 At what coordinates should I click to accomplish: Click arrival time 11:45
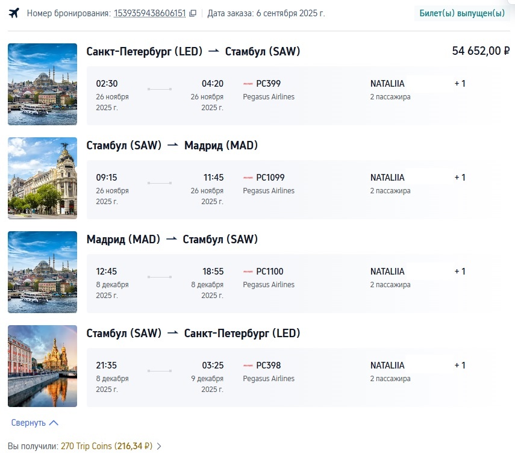point(213,178)
